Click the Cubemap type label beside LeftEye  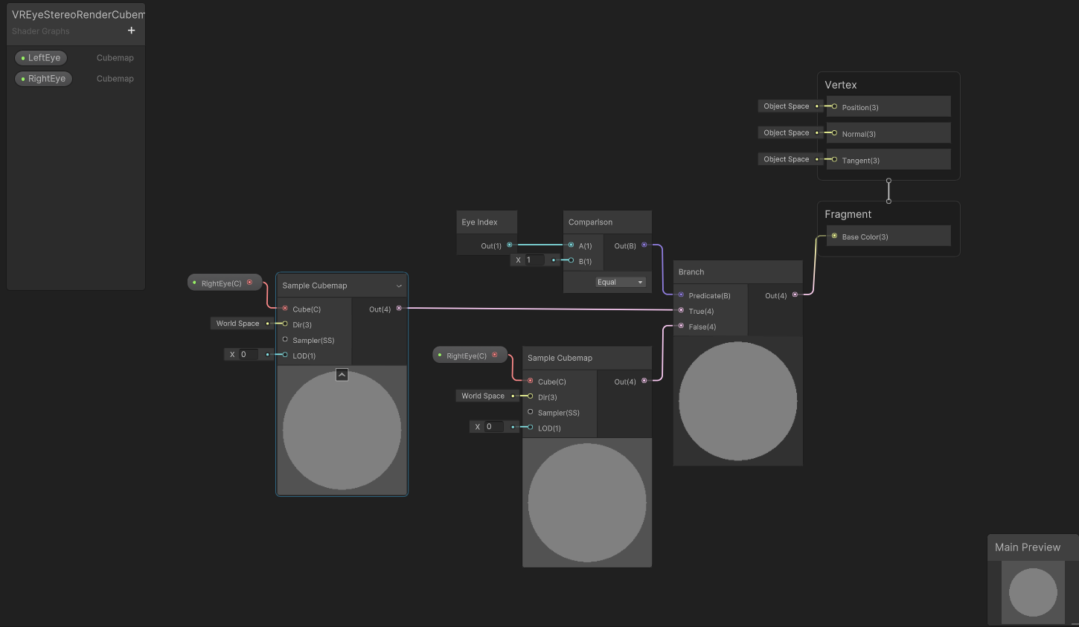[x=115, y=58]
